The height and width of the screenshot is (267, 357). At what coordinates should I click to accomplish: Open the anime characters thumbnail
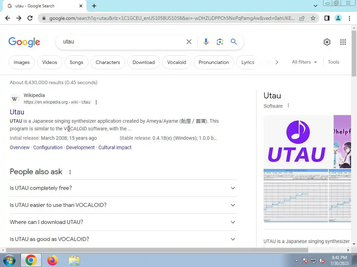[342, 142]
